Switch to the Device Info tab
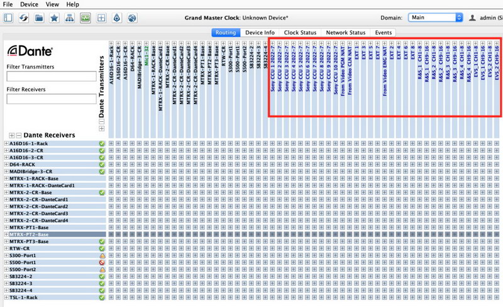This screenshot has height=307, width=503. 260,33
